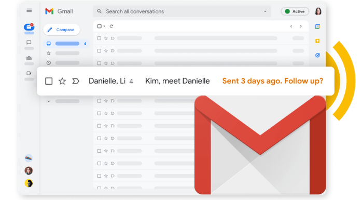Tick the select-all checkbox in the toolbar
The height and width of the screenshot is (200, 363).
coord(100,26)
